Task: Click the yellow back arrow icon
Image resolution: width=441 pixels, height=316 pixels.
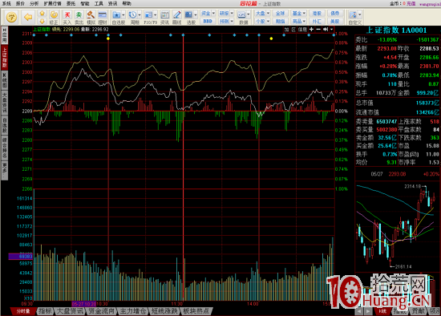Action: pyautogui.click(x=28, y=17)
